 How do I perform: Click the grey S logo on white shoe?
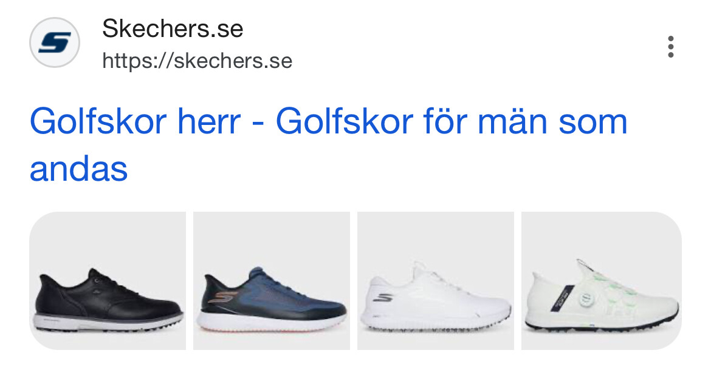click(x=384, y=298)
